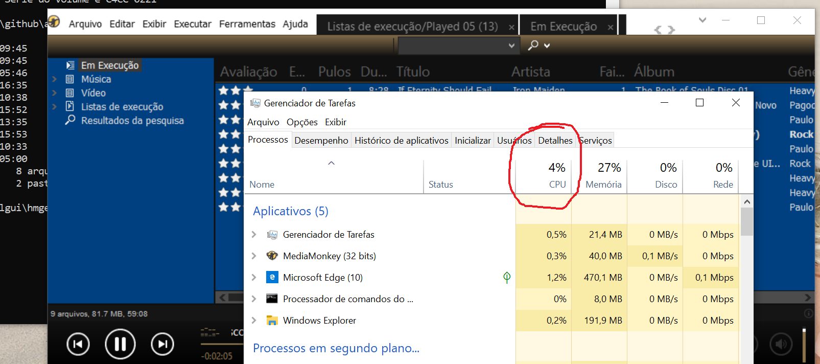This screenshot has width=820, height=364.
Task: Click the green leaf efficiency icon
Action: pos(507,278)
